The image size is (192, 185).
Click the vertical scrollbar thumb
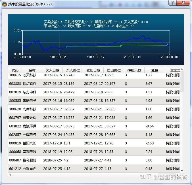click(182, 81)
